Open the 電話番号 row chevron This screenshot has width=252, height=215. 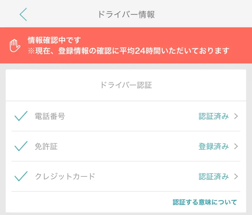pyautogui.click(x=236, y=116)
